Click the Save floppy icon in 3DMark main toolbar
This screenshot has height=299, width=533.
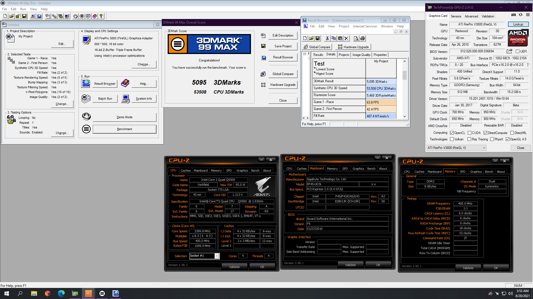click(x=24, y=16)
